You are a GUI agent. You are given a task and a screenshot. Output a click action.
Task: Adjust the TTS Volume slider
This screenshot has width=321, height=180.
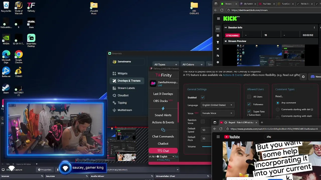tap(207, 146)
